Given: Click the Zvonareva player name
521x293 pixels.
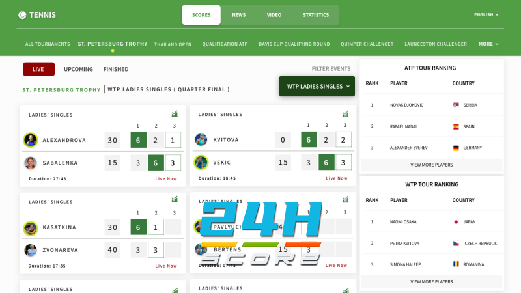Looking at the screenshot, I should [x=60, y=250].
